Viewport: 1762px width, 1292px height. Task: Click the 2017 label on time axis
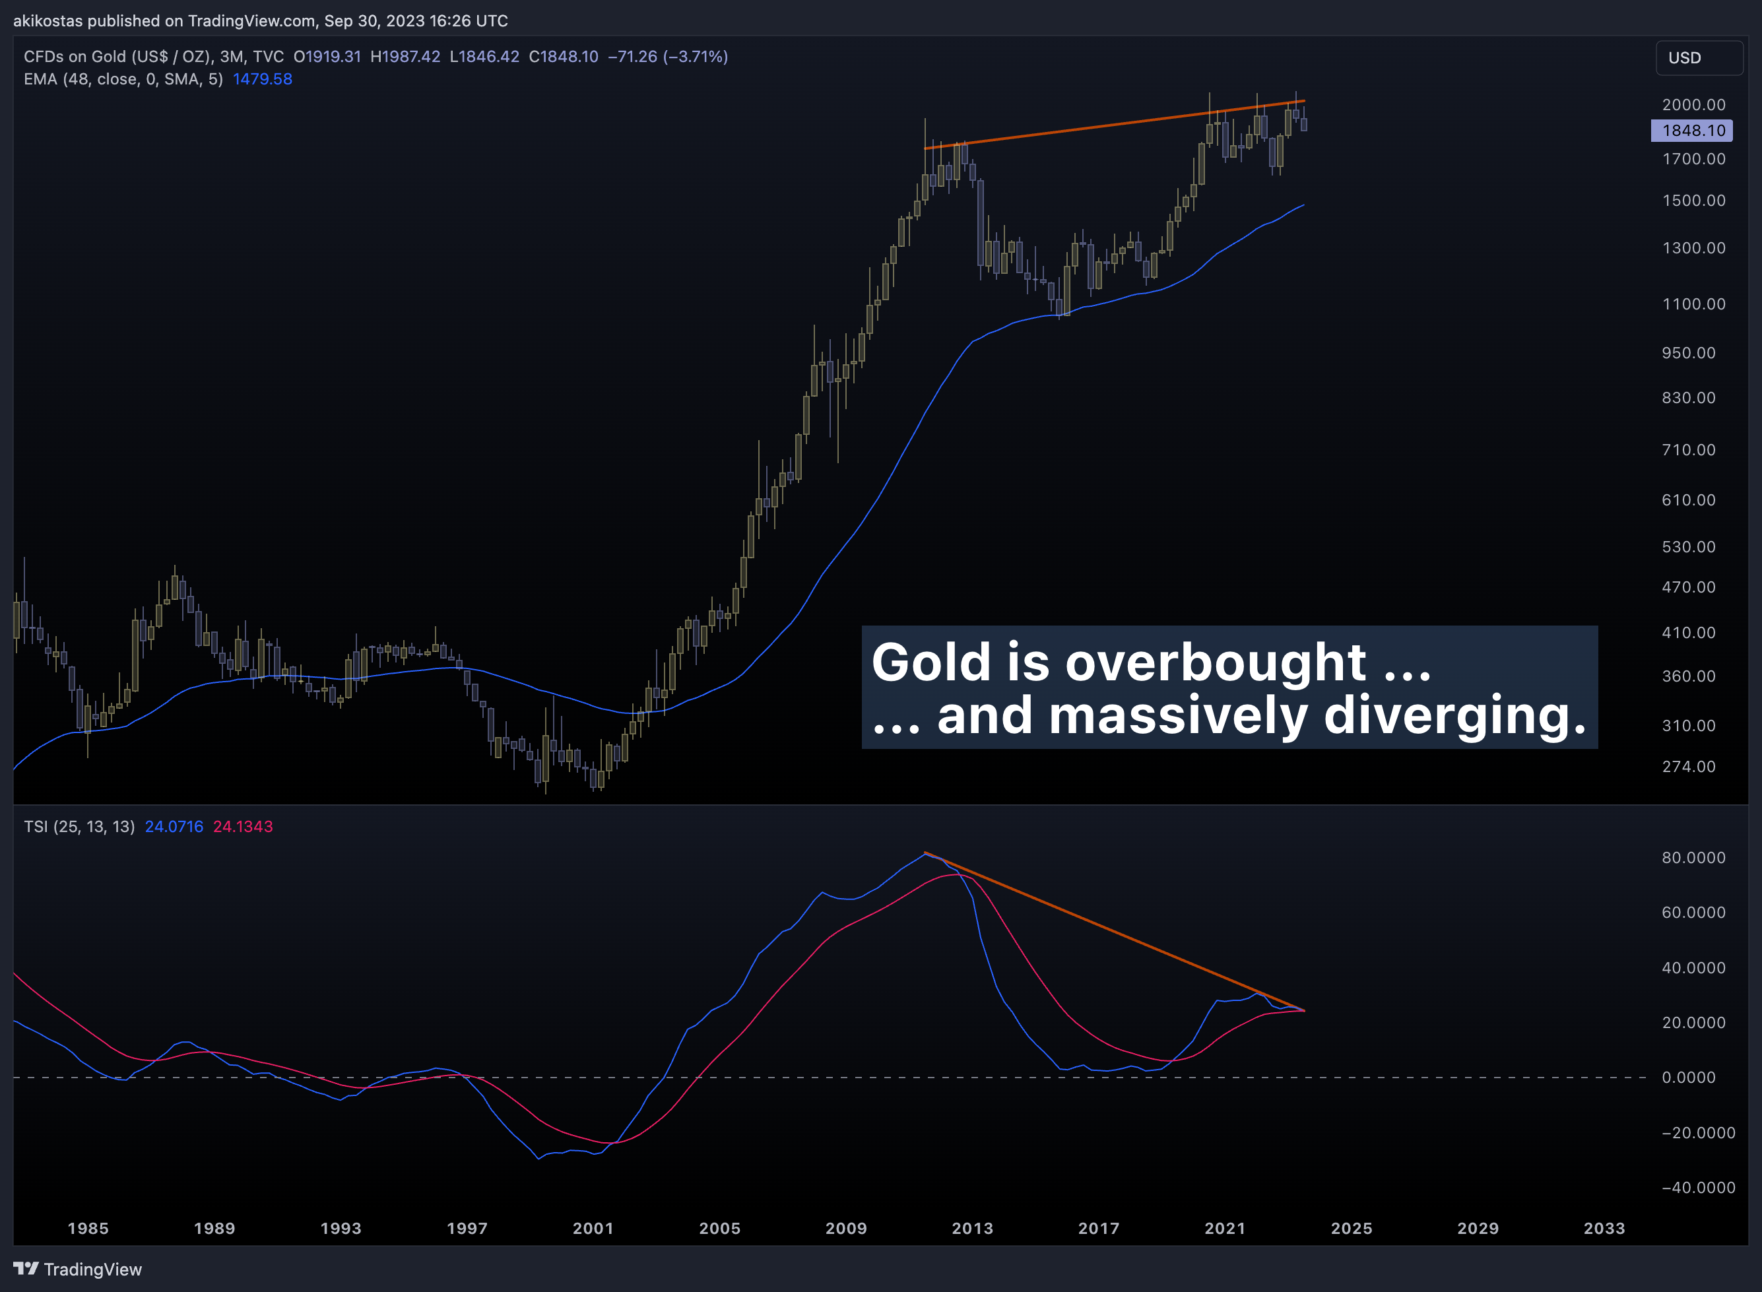tap(1099, 1229)
